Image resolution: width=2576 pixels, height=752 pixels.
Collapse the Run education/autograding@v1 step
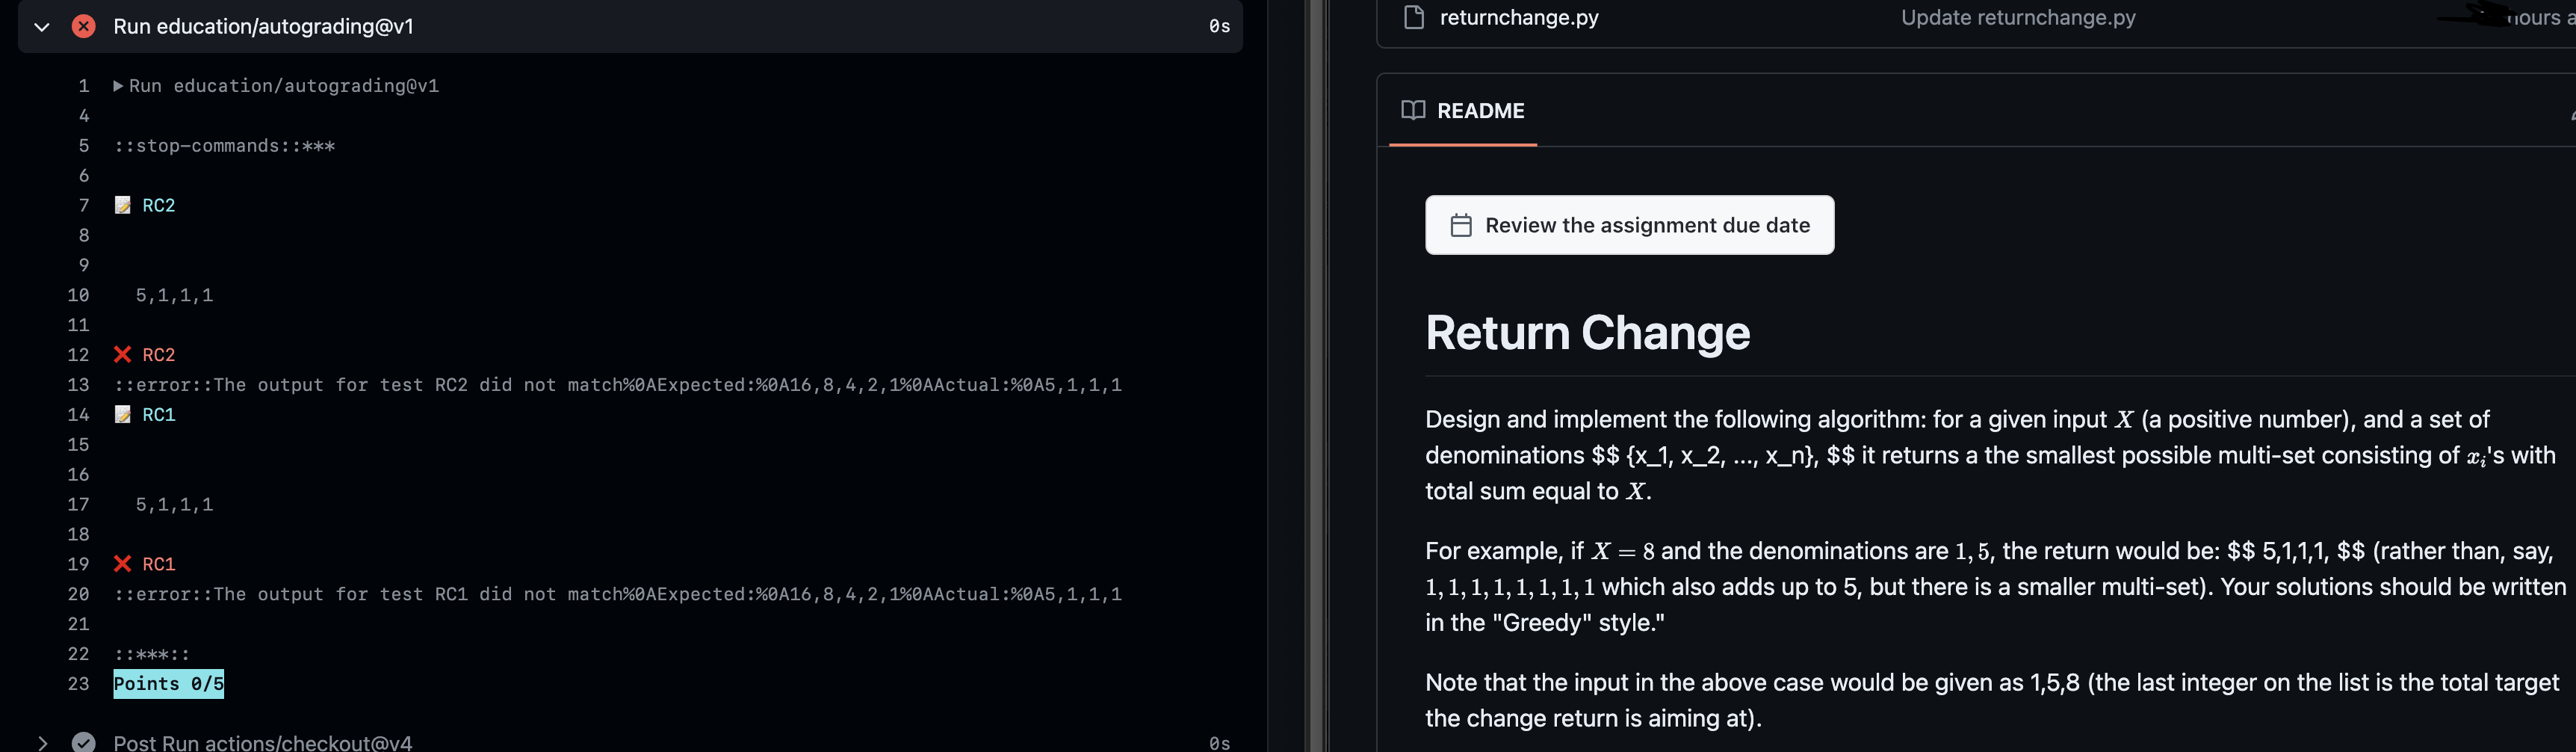(42, 27)
